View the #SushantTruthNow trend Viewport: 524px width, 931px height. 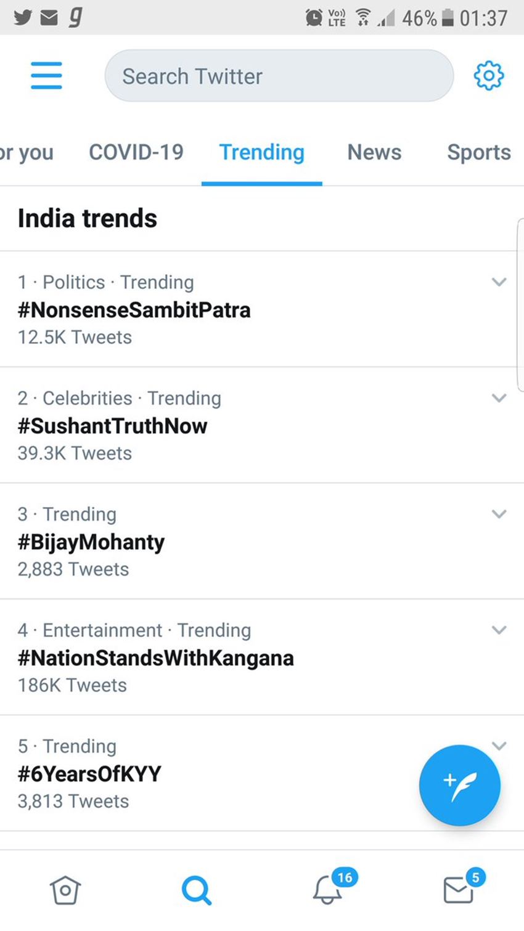pyautogui.click(x=112, y=426)
